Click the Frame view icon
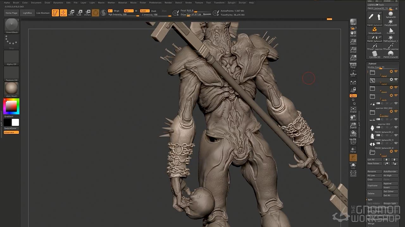Viewport: 405px width, 227px height. tap(353, 110)
